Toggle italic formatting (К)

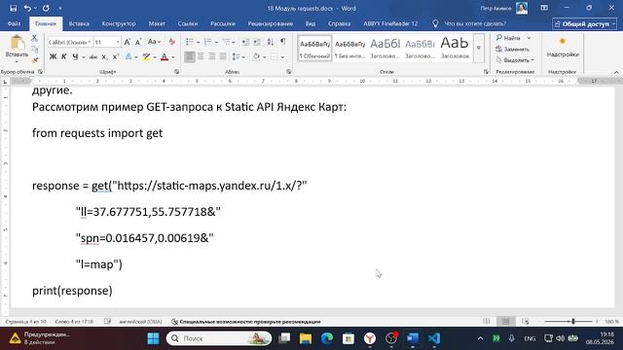click(64, 57)
